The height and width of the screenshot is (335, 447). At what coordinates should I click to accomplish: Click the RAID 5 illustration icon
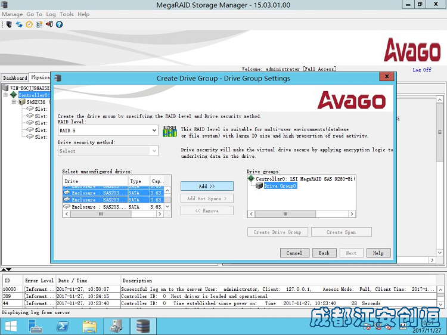point(170,131)
